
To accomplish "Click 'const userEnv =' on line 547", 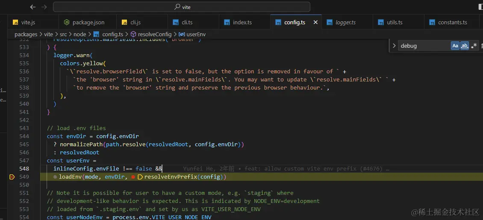I will [x=71, y=160].
